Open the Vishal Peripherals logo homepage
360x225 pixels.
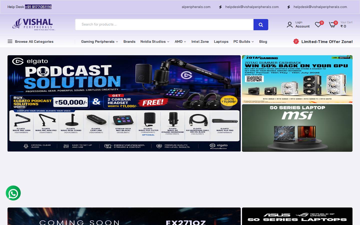34,24
